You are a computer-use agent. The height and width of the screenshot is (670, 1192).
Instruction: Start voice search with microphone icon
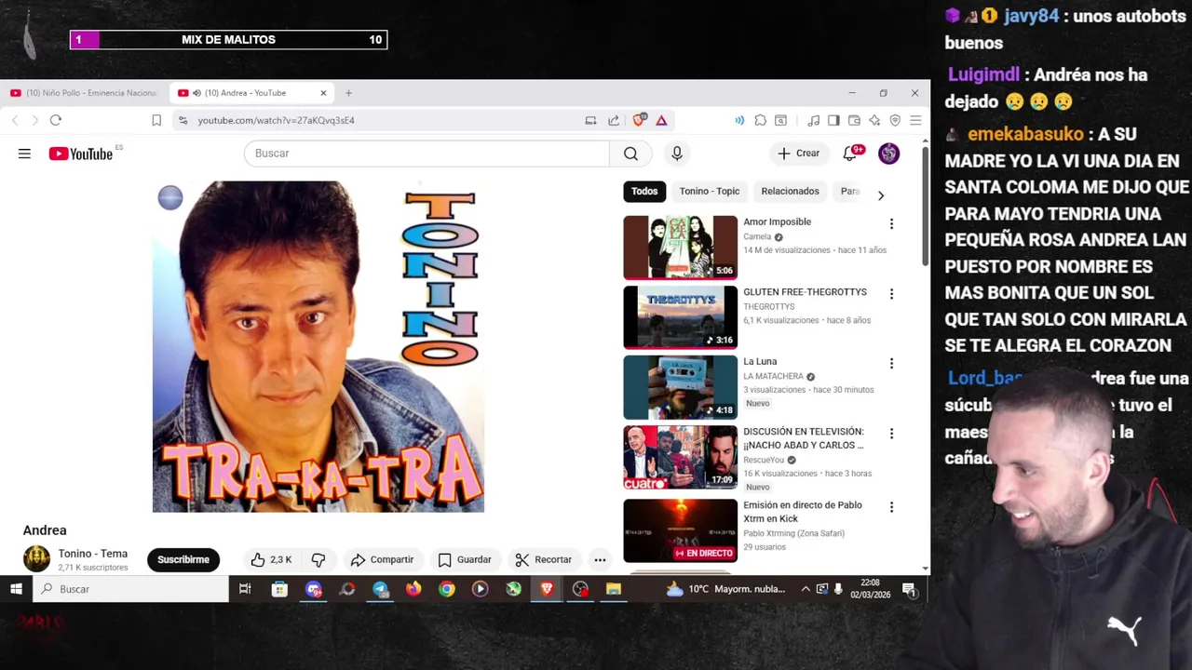(677, 154)
